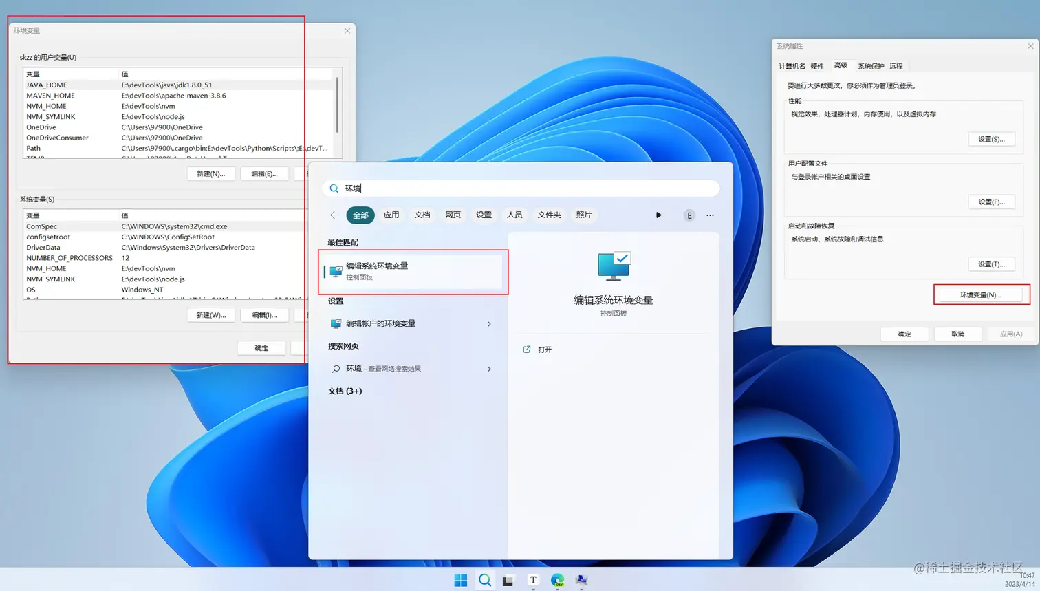Select the 高级 tab in 系统属性

click(x=841, y=65)
